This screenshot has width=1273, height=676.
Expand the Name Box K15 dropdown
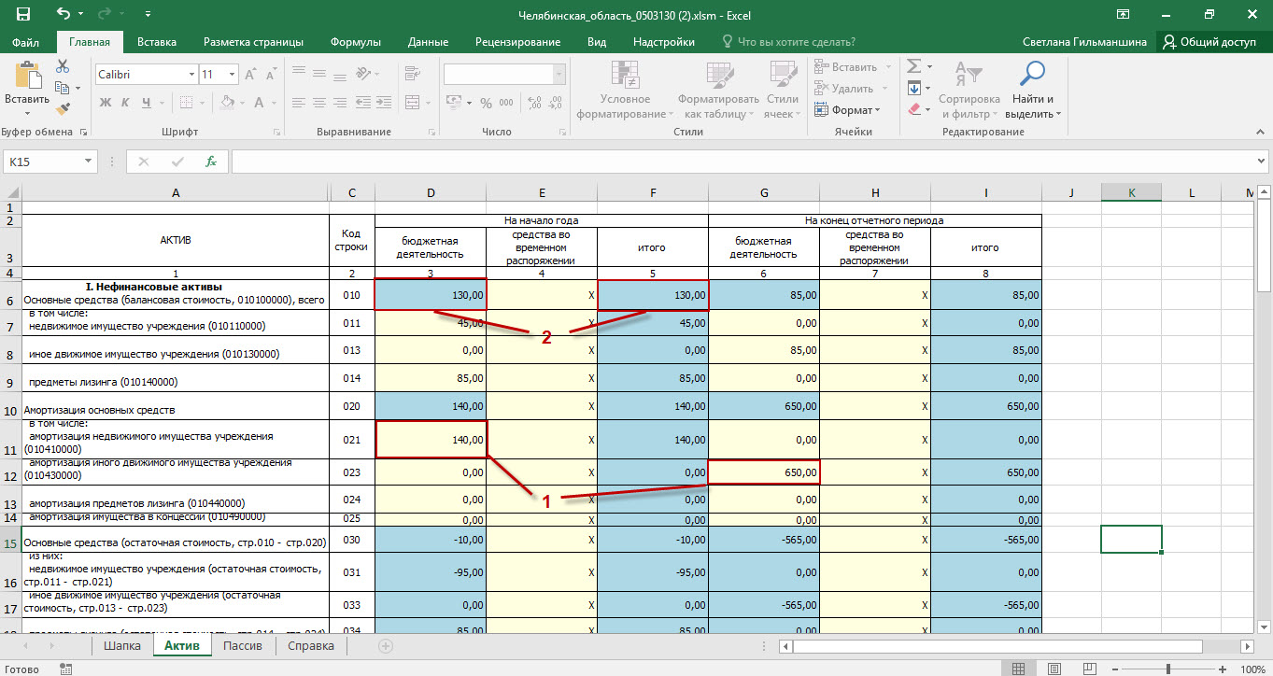pyautogui.click(x=89, y=162)
